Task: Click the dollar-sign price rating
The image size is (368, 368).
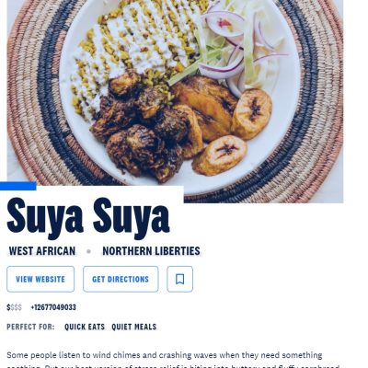Action: [14, 307]
